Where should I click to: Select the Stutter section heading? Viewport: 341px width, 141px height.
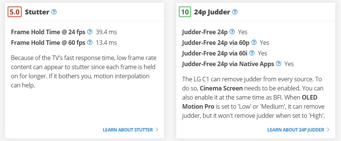click(37, 12)
